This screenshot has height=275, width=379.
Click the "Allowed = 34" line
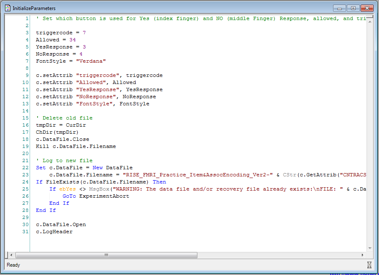pos(56,40)
